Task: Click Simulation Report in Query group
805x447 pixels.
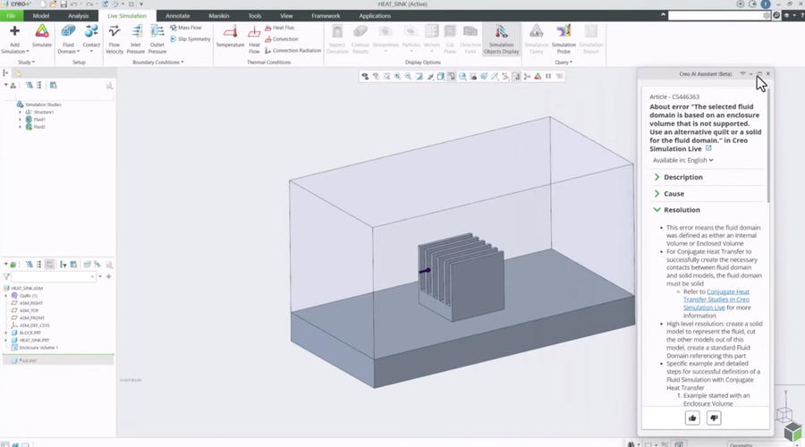Action: [591, 39]
